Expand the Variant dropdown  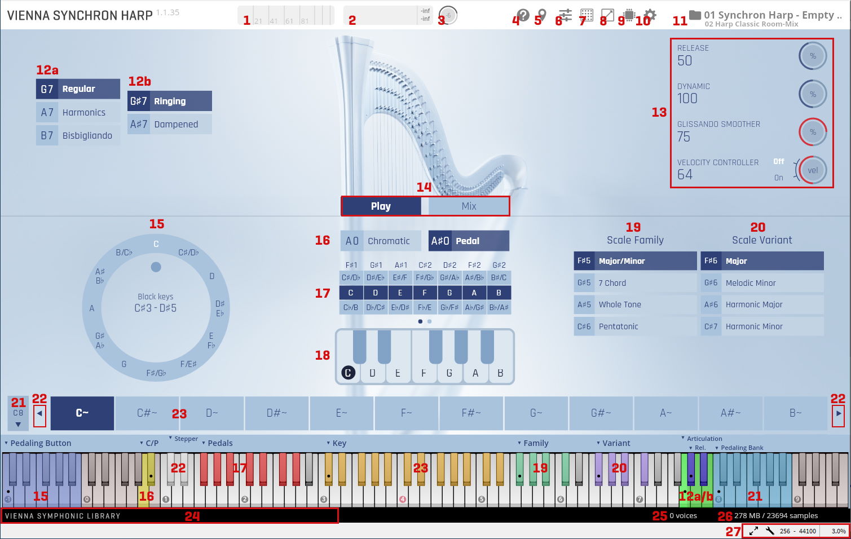(614, 443)
